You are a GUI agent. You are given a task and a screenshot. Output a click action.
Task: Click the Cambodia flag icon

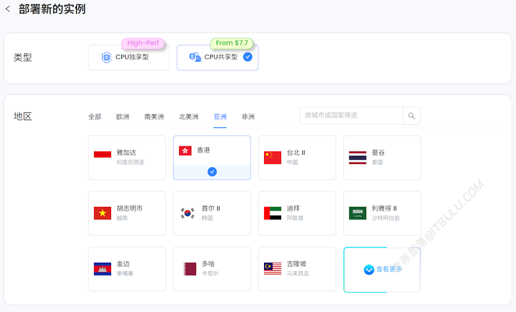[103, 269]
